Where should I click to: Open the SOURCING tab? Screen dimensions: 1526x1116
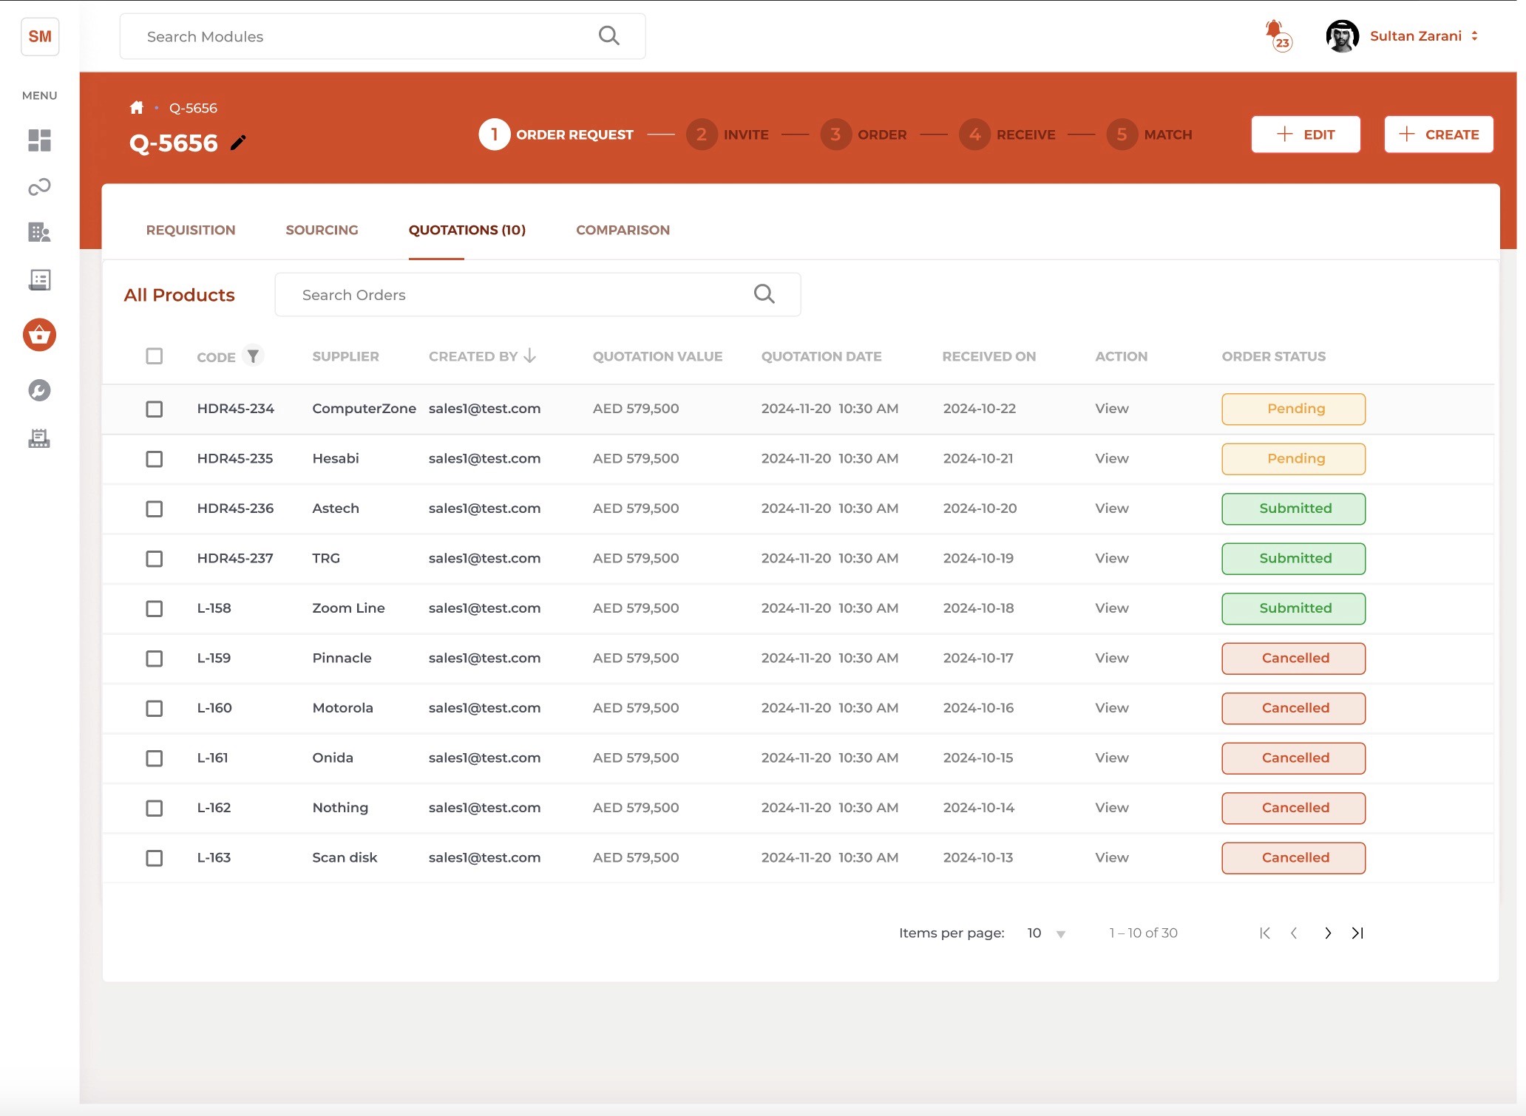click(x=322, y=230)
